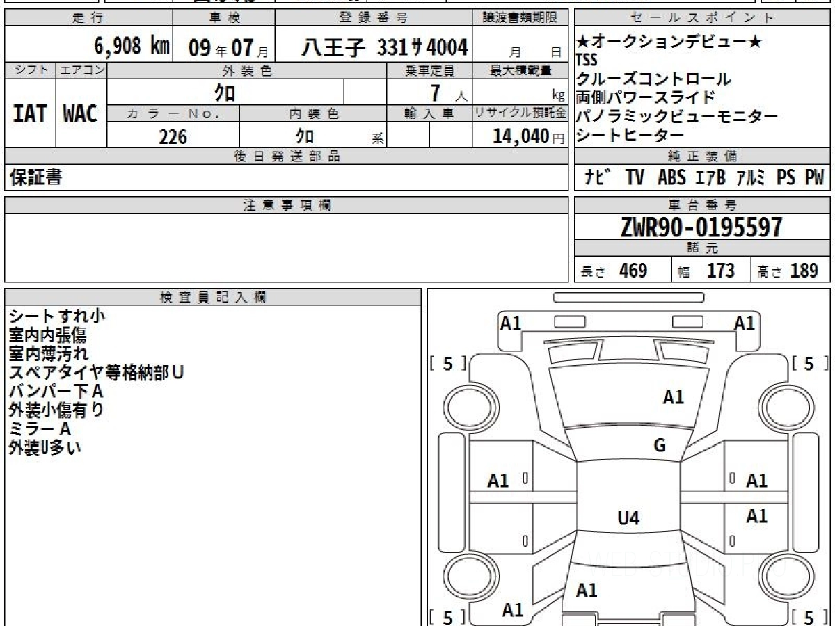Click the chassis number ZWR90-0195597
835x626 pixels.
pyautogui.click(x=701, y=227)
